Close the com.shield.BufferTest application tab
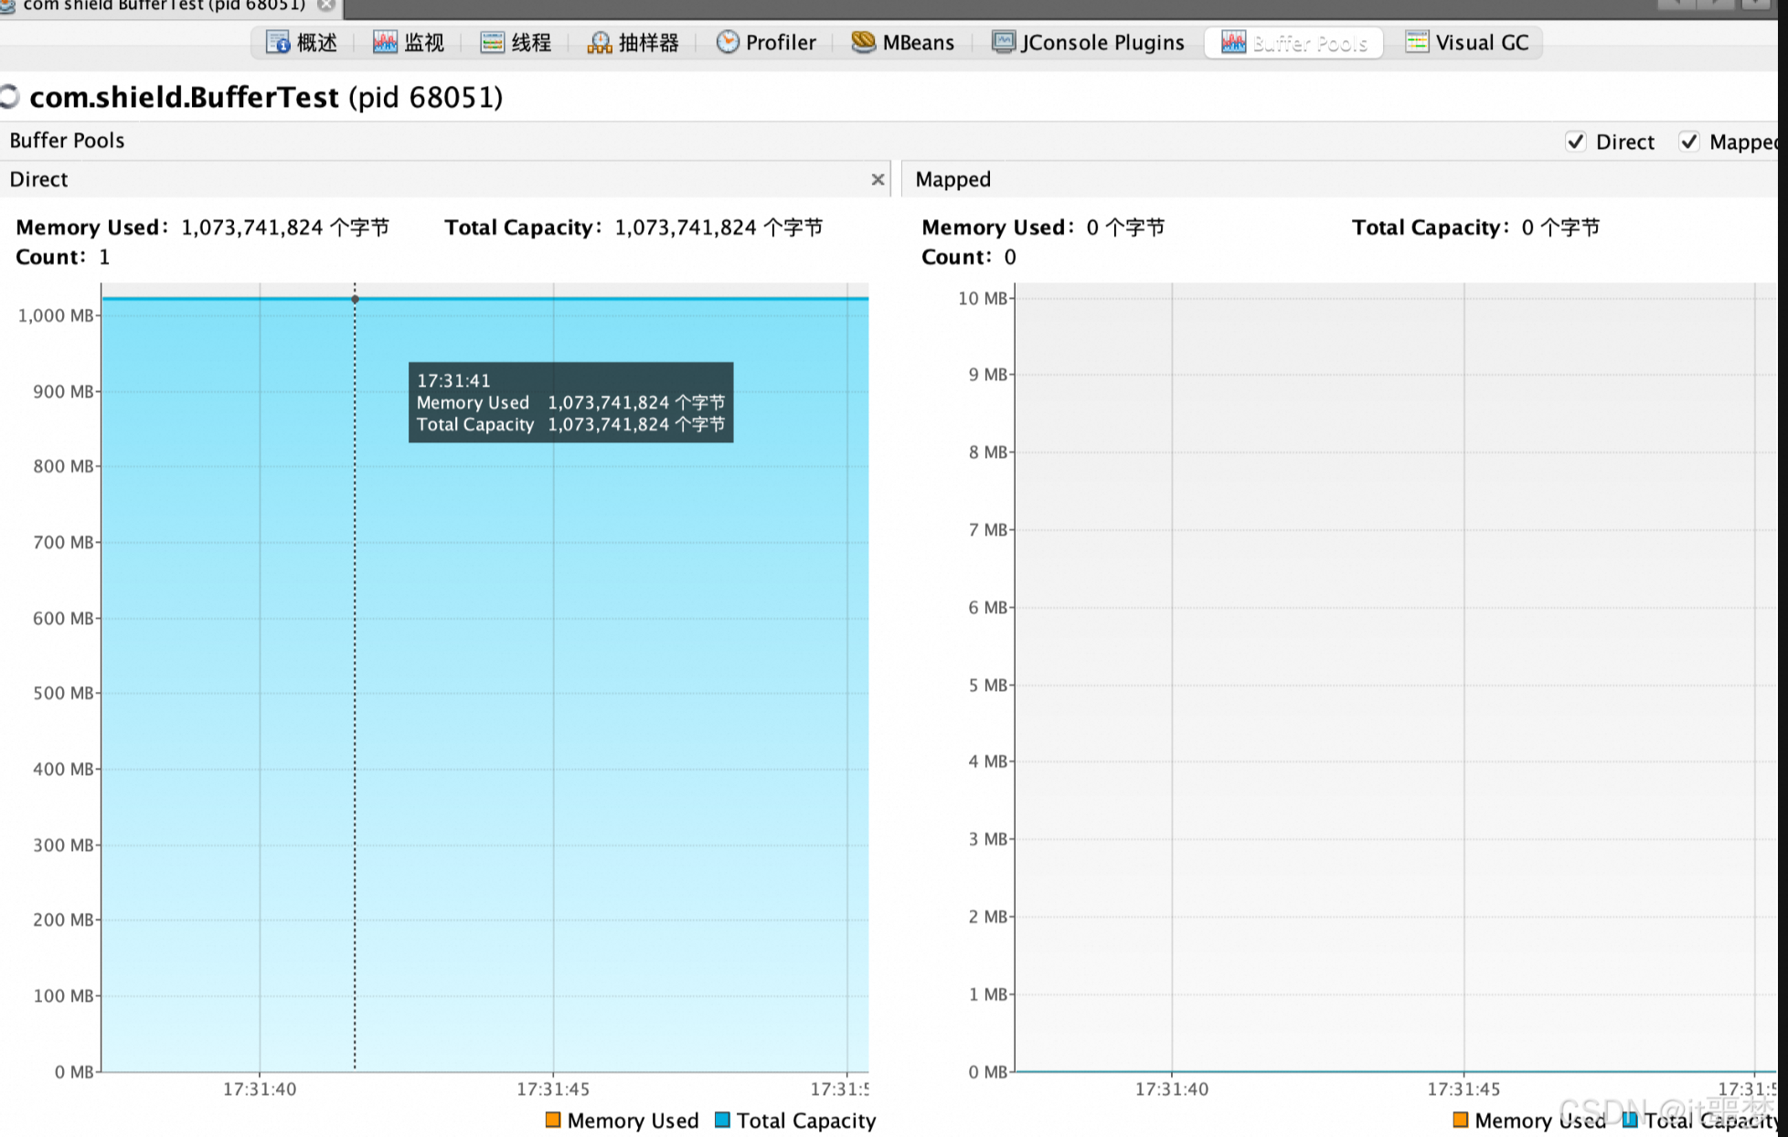Viewport: 1788px width, 1137px height. (x=326, y=5)
